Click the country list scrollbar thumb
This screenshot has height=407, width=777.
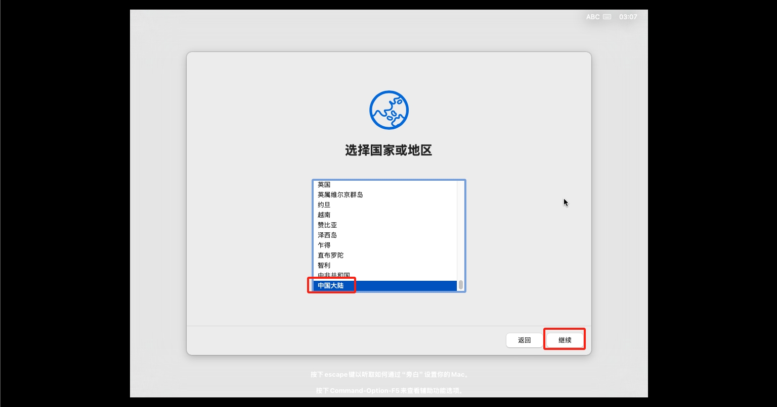coord(461,285)
